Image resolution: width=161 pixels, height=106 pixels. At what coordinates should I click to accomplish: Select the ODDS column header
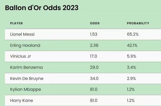95,23
